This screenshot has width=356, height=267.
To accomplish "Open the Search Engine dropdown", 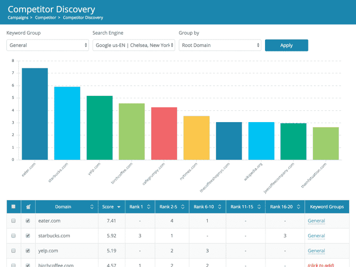I will (133, 45).
